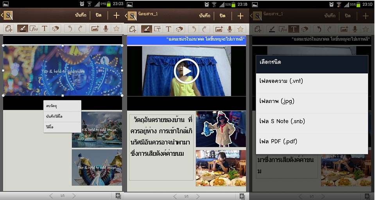Screen dimensions: 375x200
Task: Redo action in left screenshot
Action: click(81, 29)
